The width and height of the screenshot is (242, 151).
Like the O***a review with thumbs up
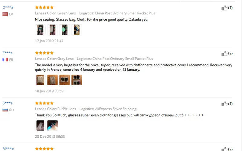click(x=224, y=8)
